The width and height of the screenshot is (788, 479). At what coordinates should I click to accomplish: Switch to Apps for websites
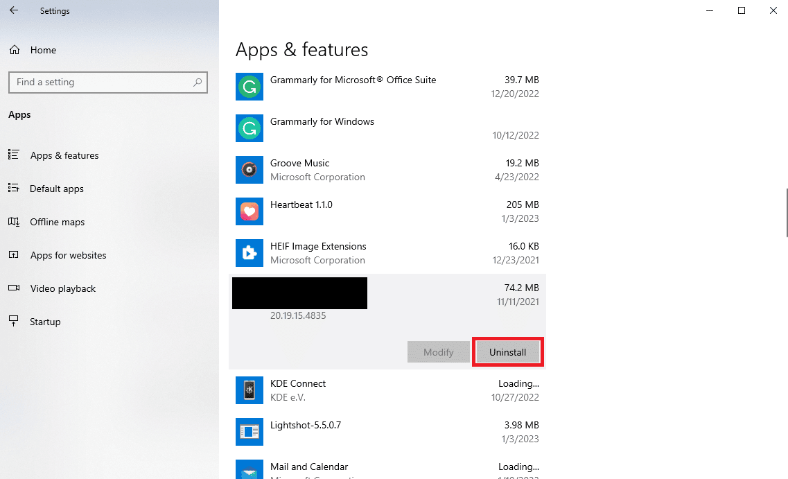pos(68,255)
